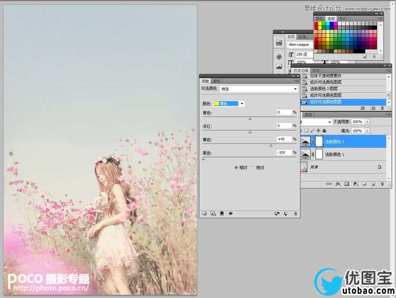Click the 黑色 (Black) value input field
This screenshot has height=298, width=396.
284,152
